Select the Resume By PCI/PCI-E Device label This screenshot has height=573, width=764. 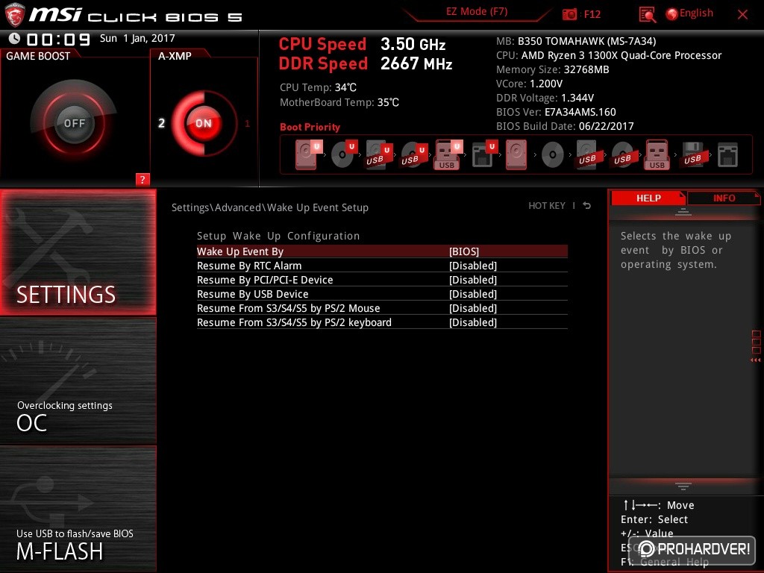(265, 280)
